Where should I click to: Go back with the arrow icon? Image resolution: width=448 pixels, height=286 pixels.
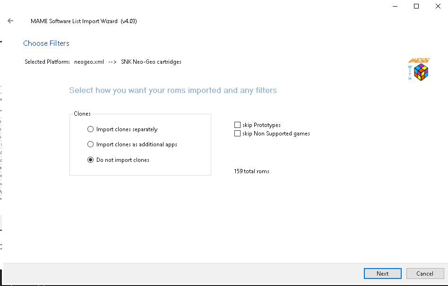point(10,21)
